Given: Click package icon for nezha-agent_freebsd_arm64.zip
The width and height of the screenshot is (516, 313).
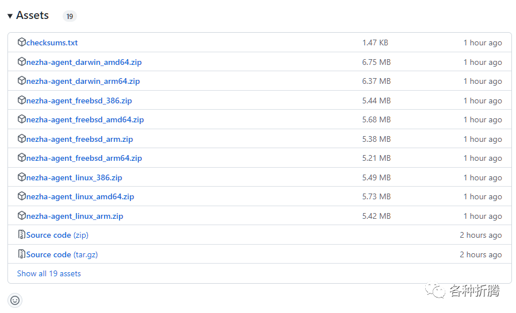Looking at the screenshot, I should pyautogui.click(x=22, y=157).
